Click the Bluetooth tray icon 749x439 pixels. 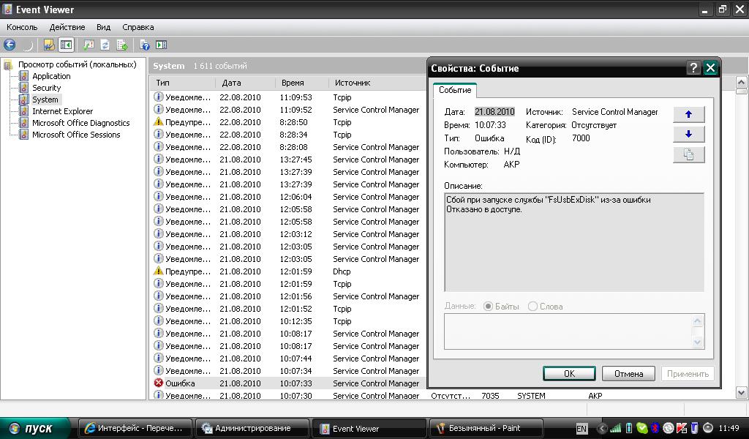655,428
